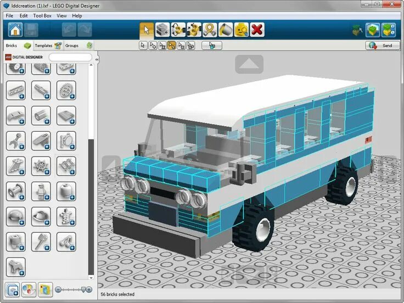Open the View menu

(61, 16)
